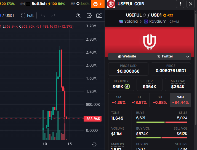Undo the last chart action

point(43,15)
